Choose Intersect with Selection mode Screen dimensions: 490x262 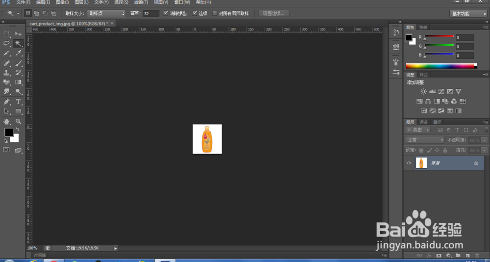(x=53, y=13)
